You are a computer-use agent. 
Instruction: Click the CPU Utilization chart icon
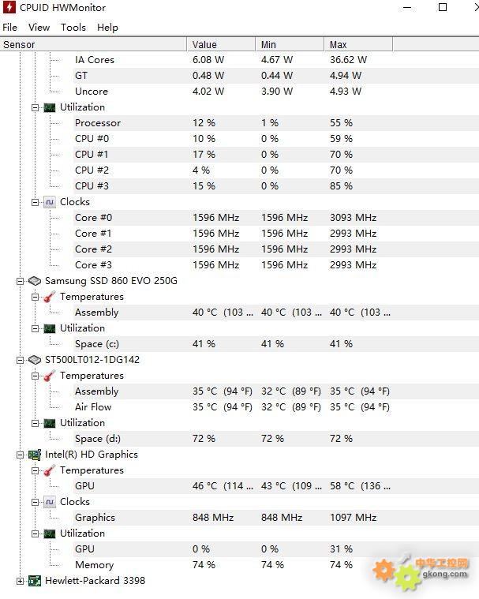(x=50, y=107)
